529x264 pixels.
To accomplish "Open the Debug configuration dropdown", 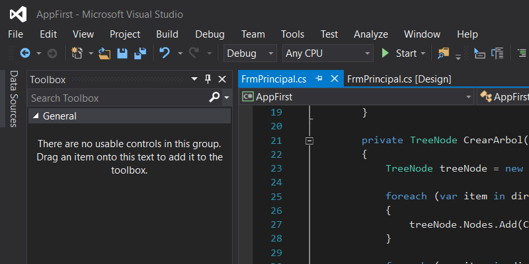I will (251, 53).
